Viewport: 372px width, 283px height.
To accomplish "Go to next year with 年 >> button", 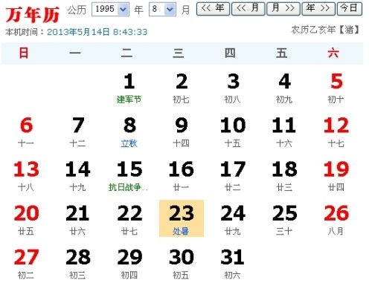I will pyautogui.click(x=318, y=9).
